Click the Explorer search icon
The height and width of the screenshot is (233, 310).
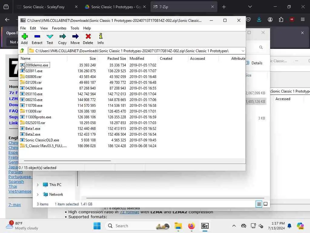(x=261, y=47)
